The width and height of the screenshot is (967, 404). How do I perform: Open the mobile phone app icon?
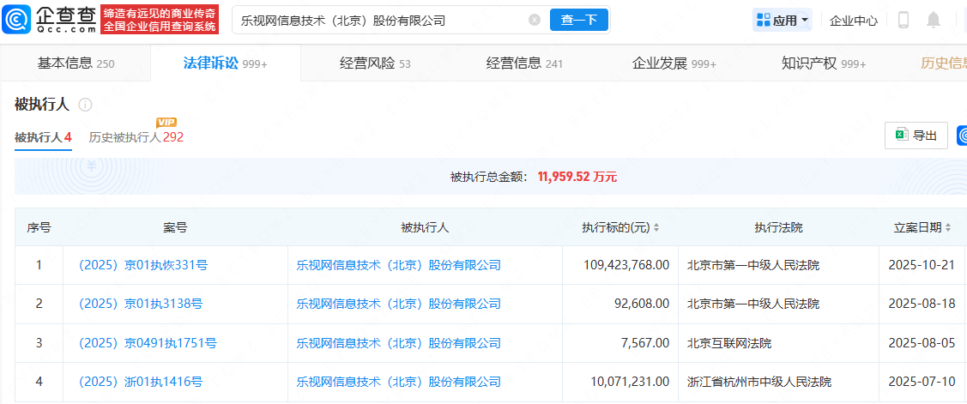(x=903, y=20)
